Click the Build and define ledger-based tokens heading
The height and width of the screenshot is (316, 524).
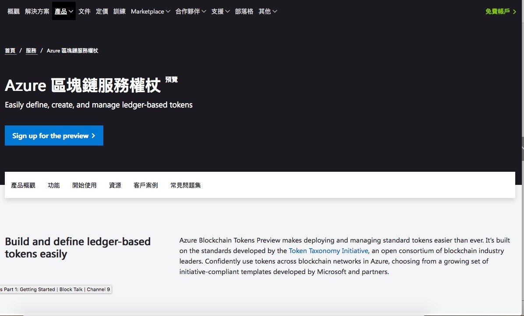tap(77, 247)
